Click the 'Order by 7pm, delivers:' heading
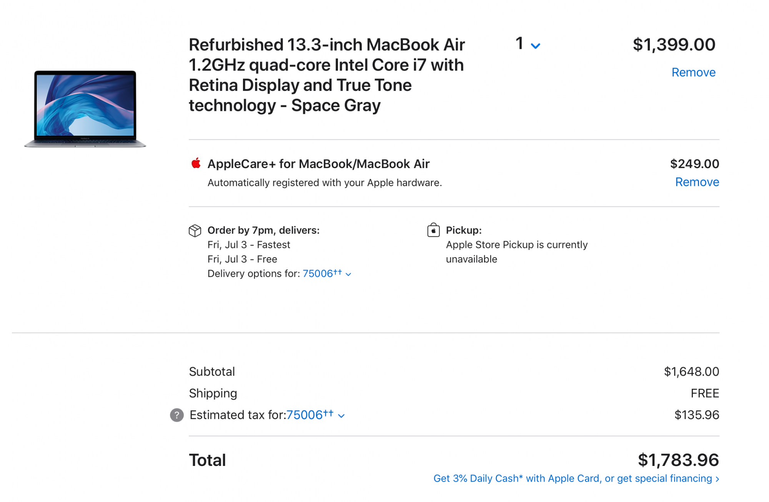This screenshot has height=502, width=769. [x=263, y=230]
